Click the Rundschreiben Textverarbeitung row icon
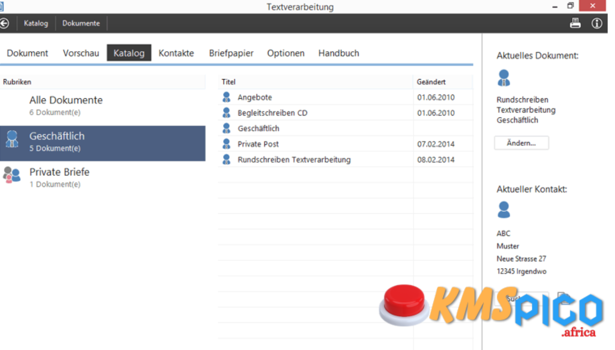 (x=226, y=159)
